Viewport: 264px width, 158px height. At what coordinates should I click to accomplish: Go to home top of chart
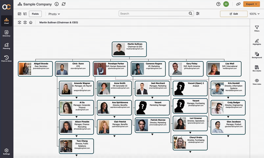31,22
